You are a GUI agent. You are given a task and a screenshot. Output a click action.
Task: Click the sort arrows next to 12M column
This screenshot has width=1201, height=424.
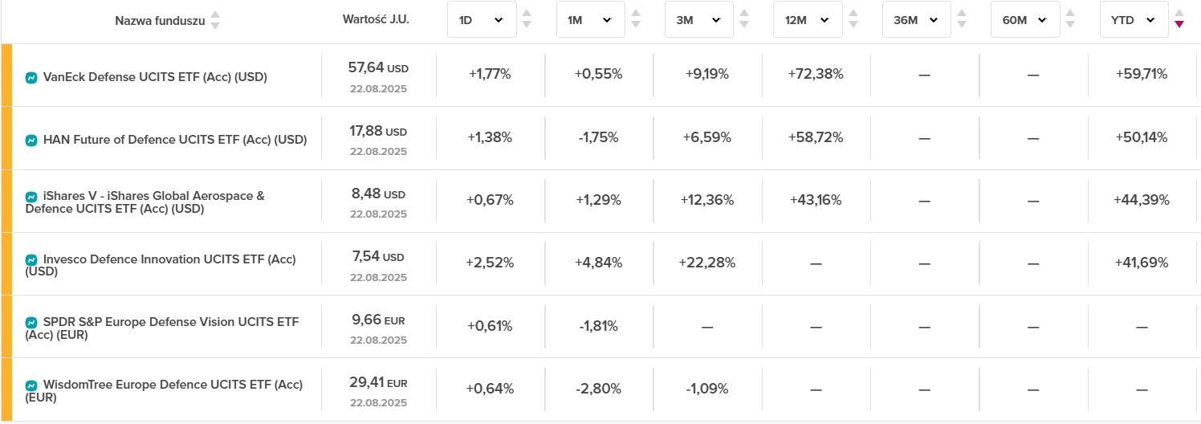click(853, 19)
